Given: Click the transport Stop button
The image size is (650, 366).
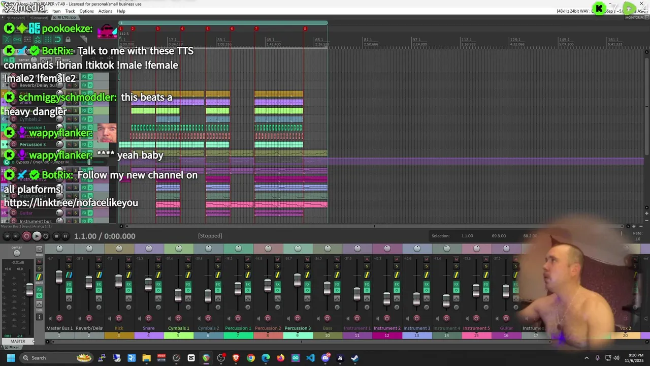Looking at the screenshot, I should click(56, 236).
